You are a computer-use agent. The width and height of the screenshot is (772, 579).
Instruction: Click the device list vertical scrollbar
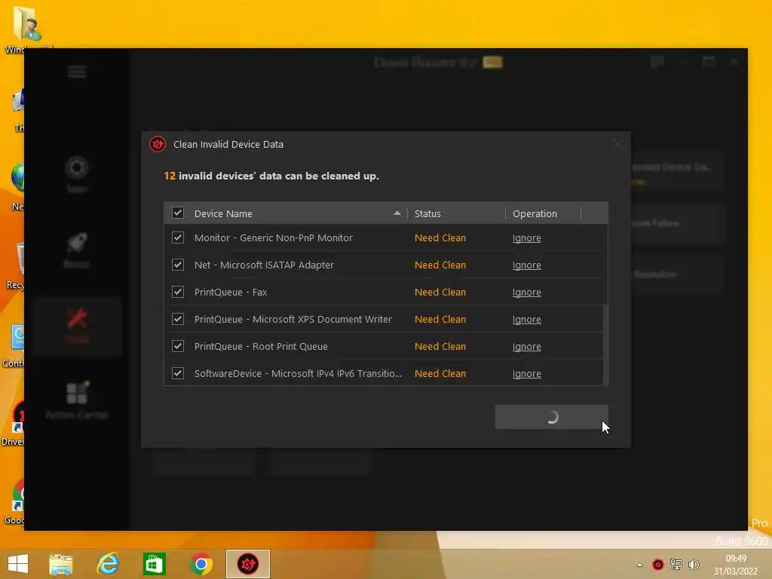pyautogui.click(x=605, y=345)
